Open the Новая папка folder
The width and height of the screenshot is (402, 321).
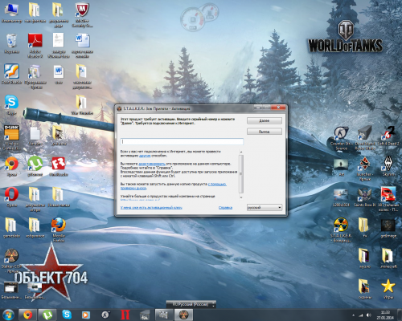pos(59,197)
